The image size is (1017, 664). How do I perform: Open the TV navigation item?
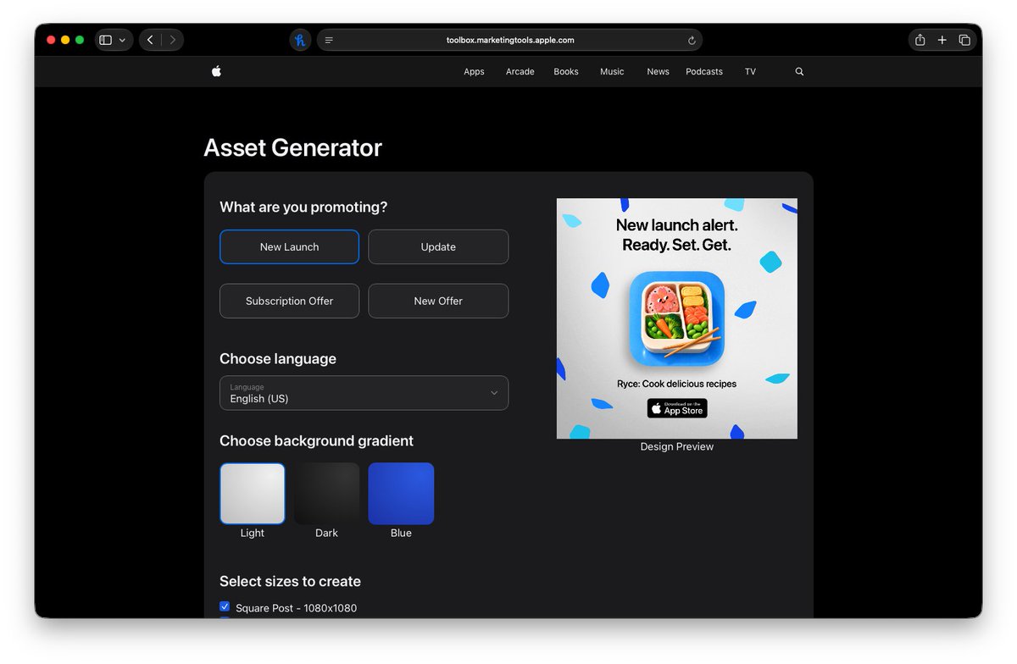(750, 72)
